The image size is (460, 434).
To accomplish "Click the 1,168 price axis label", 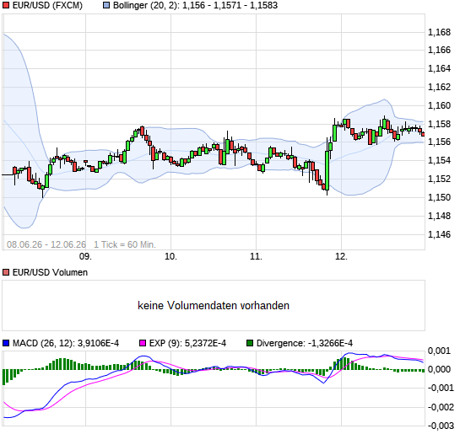I will pos(439,32).
